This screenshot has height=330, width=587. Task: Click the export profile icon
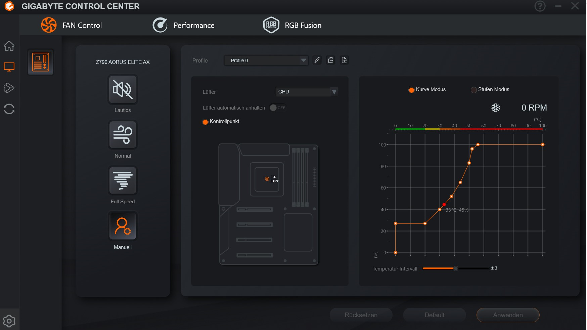[x=331, y=60]
